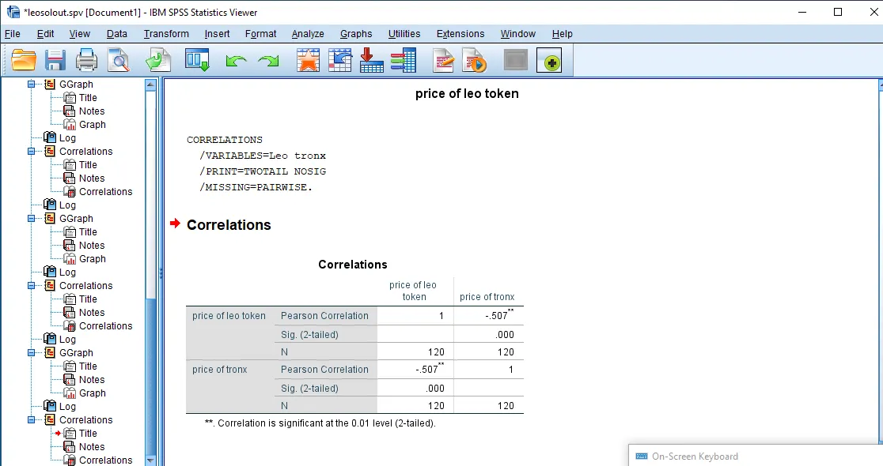Viewport: 883px width, 466px height.
Task: Click tronx row's 'Sig. (2-tailed)' label
Action: click(309, 389)
